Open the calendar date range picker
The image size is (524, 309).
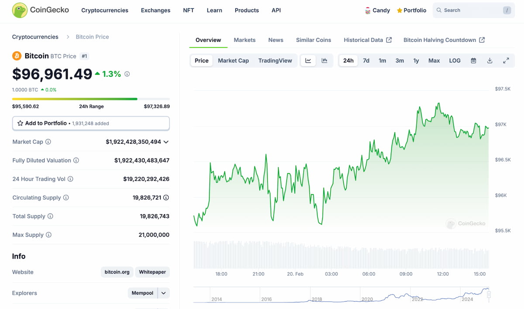point(473,61)
